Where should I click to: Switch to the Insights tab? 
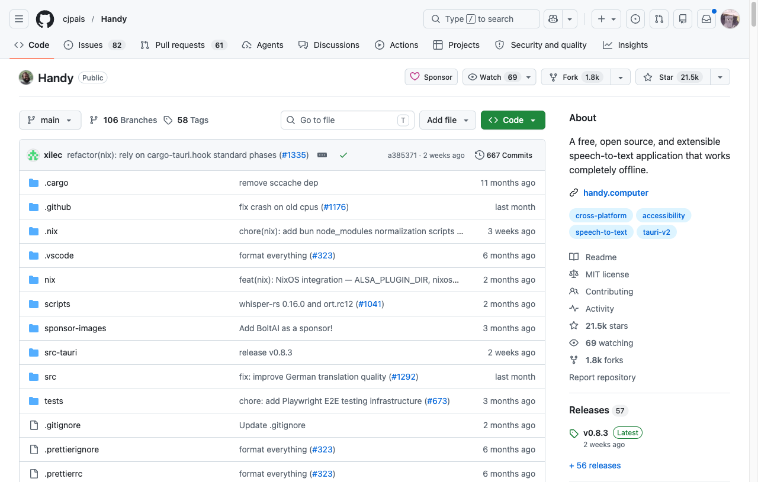(x=625, y=45)
